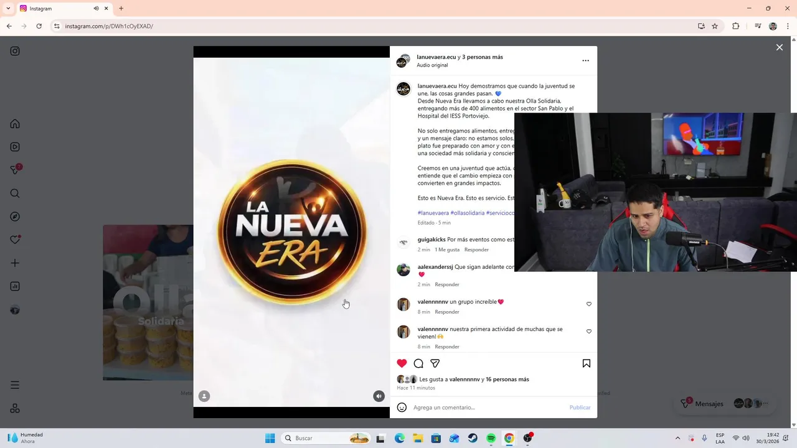Open Spotify from the taskbar
This screenshot has width=797, height=448.
[x=491, y=438]
